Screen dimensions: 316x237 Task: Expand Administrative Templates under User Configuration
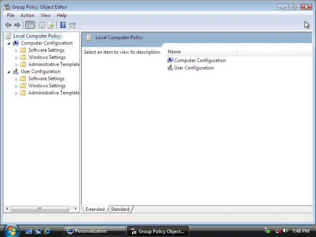tap(16, 93)
